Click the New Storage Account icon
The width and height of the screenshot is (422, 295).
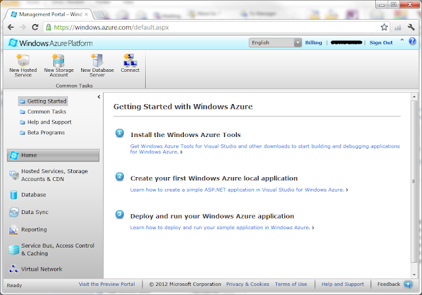[59, 60]
